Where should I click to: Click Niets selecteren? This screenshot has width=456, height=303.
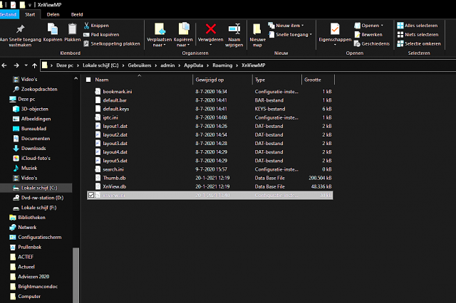point(418,35)
